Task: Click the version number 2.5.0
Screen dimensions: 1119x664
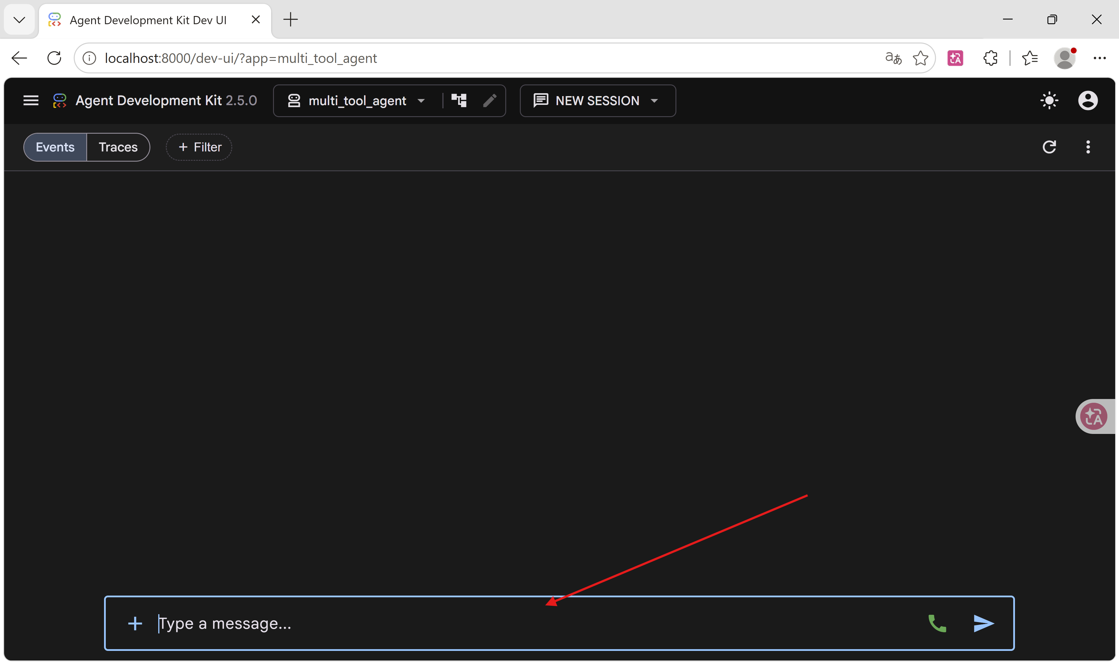Action: click(241, 101)
